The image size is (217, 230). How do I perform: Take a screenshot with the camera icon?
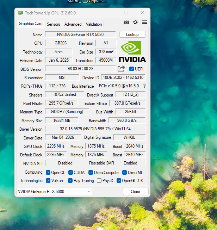(x=126, y=22)
